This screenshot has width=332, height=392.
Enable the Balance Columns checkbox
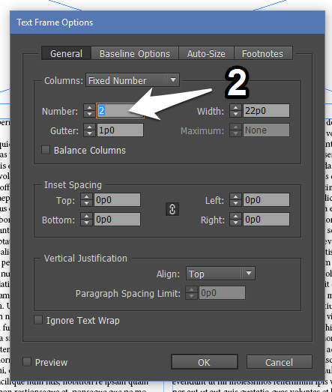tap(46, 150)
